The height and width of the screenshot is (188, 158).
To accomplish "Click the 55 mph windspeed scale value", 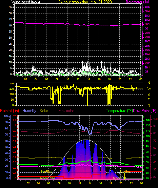I will (x=10, y=7).
